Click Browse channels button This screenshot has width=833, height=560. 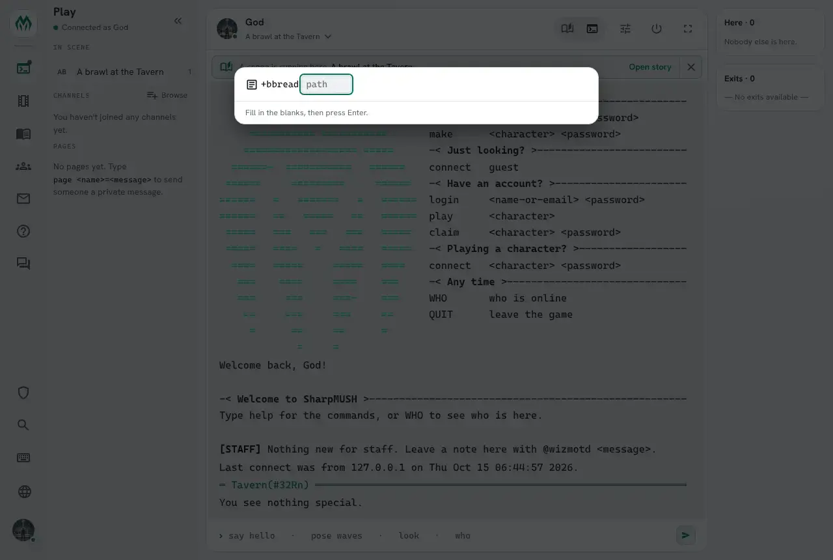pos(167,95)
